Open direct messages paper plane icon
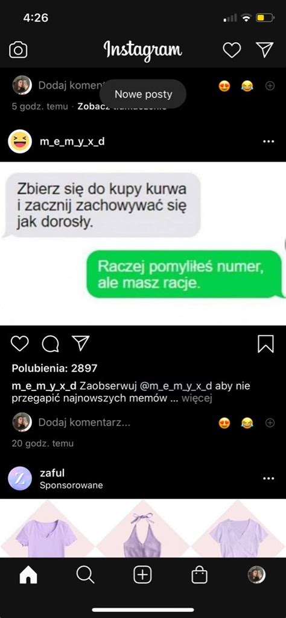Viewport: 286px width, 618px height. point(264,49)
